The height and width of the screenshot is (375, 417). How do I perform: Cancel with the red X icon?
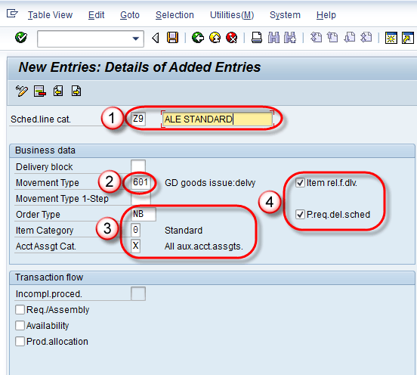(232, 38)
